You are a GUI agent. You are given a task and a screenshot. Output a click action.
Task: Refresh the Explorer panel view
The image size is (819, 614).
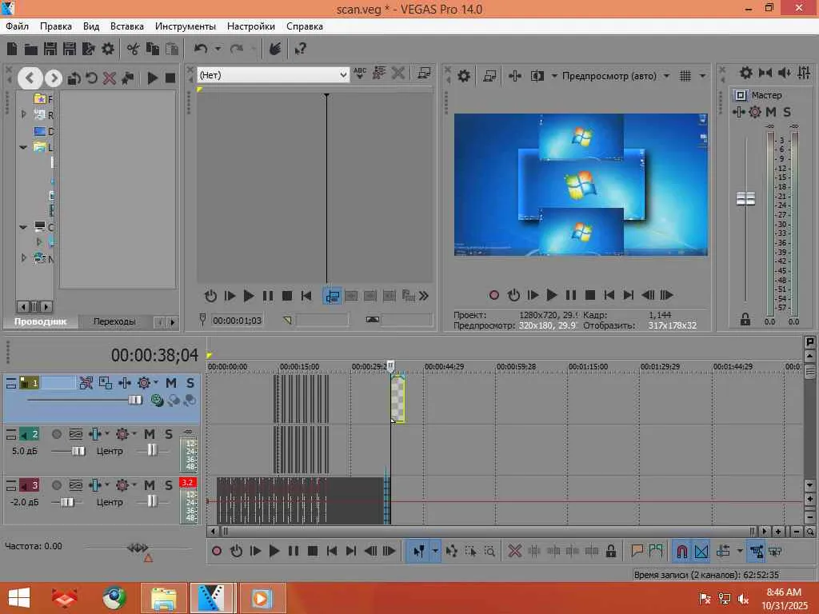coord(91,78)
